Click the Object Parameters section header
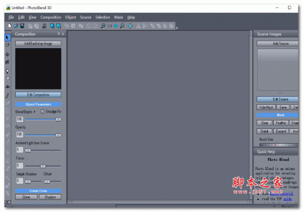 [38, 104]
